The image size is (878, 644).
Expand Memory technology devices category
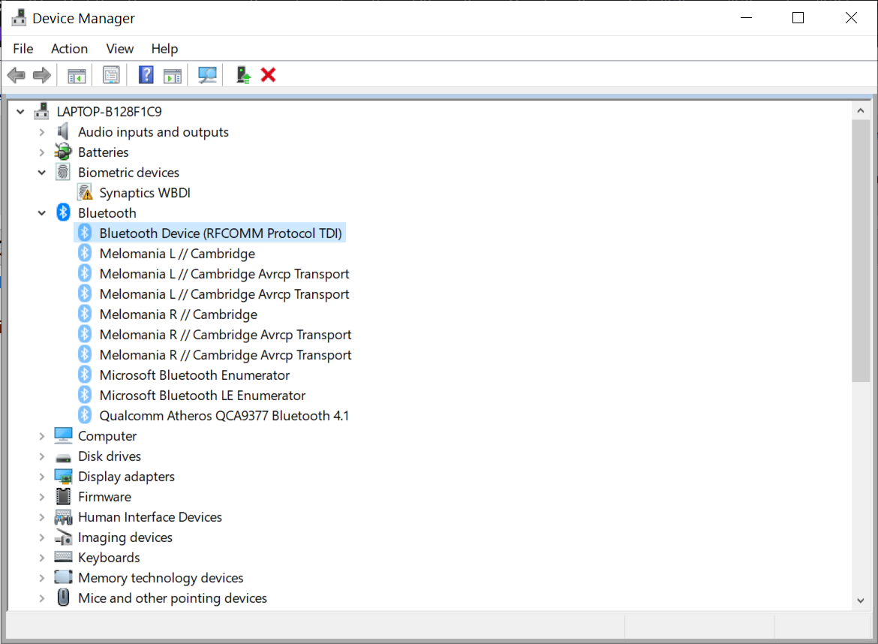point(42,577)
